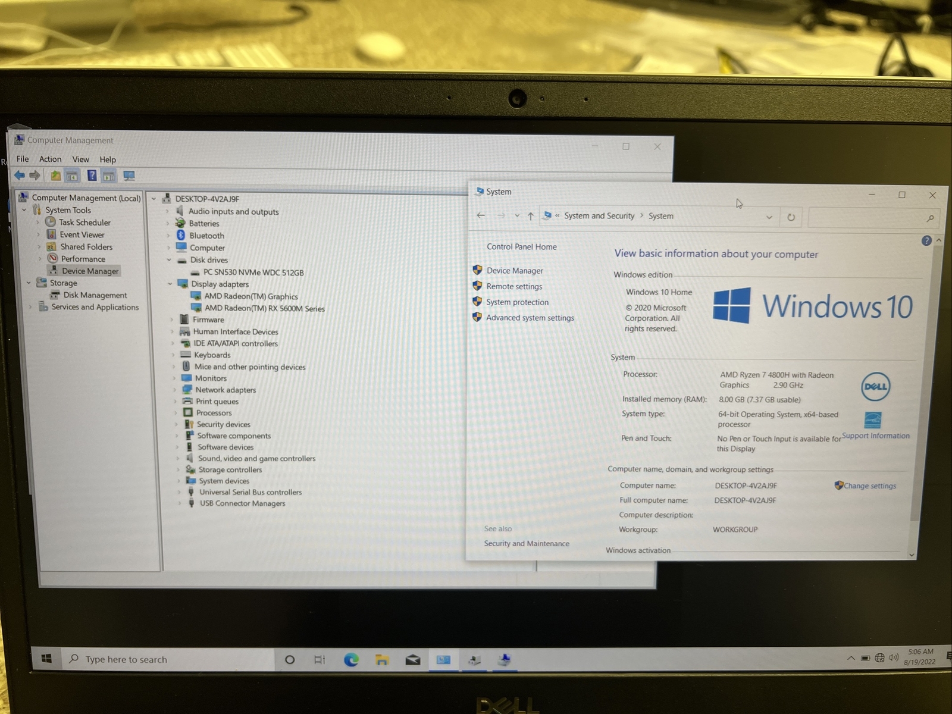Click the Type here to search taskbar box

pos(168,659)
